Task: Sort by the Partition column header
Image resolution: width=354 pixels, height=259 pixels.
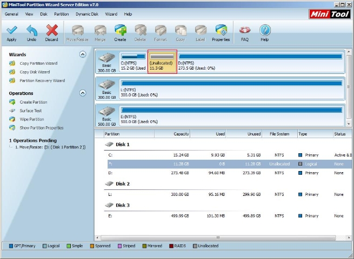Action: [129, 134]
